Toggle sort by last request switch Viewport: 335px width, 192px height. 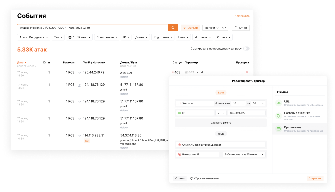(246, 49)
